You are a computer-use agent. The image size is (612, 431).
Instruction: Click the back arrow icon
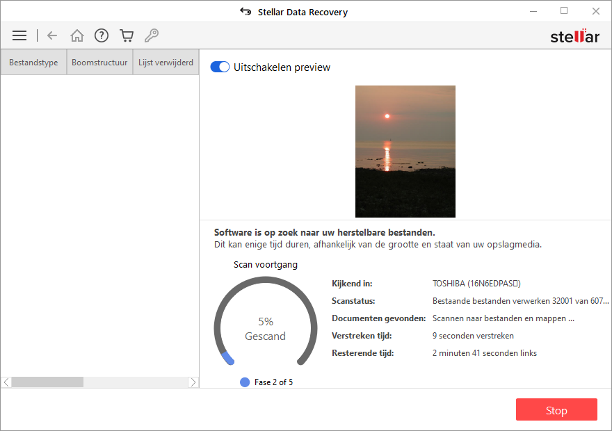(52, 35)
